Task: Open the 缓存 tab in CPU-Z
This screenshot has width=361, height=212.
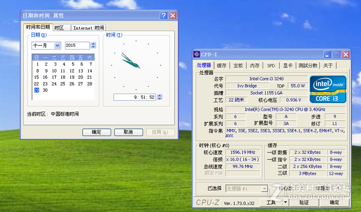Action: [222, 66]
